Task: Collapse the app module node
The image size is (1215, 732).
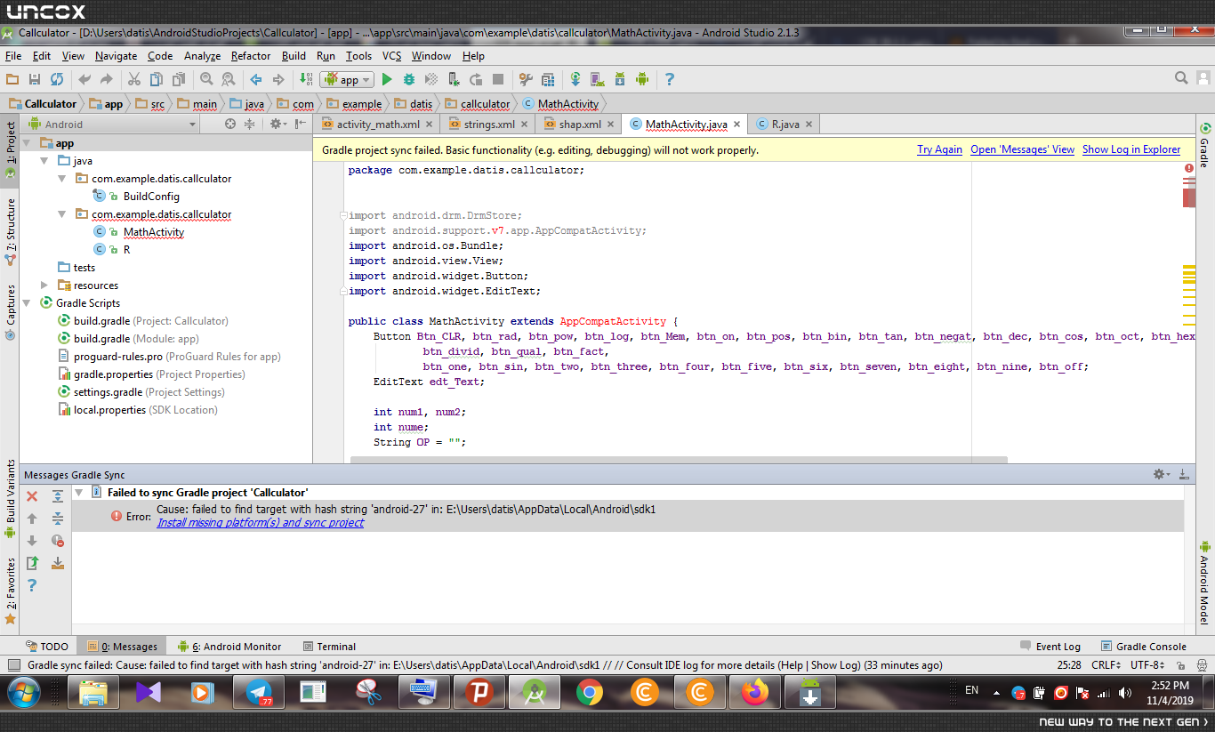Action: [27, 143]
